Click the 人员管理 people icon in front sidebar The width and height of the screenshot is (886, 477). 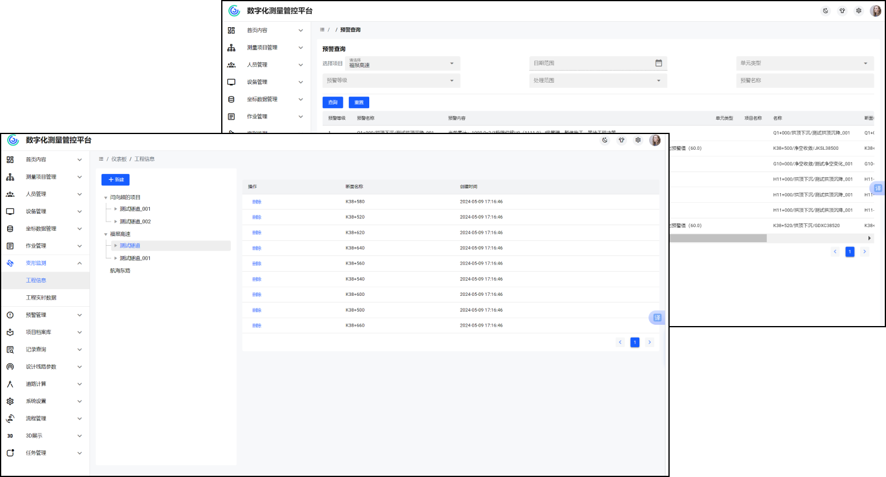(10, 194)
